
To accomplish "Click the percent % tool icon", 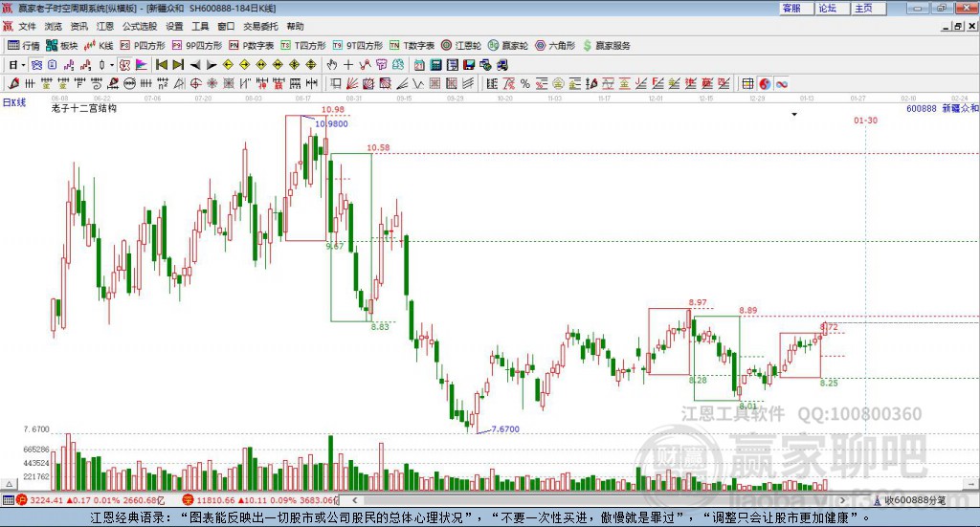I will 525,83.
